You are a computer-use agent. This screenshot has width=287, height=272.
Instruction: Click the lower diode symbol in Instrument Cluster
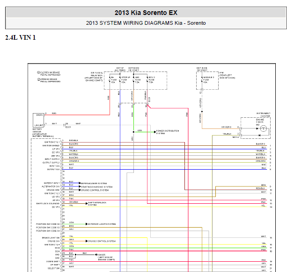point(259,136)
